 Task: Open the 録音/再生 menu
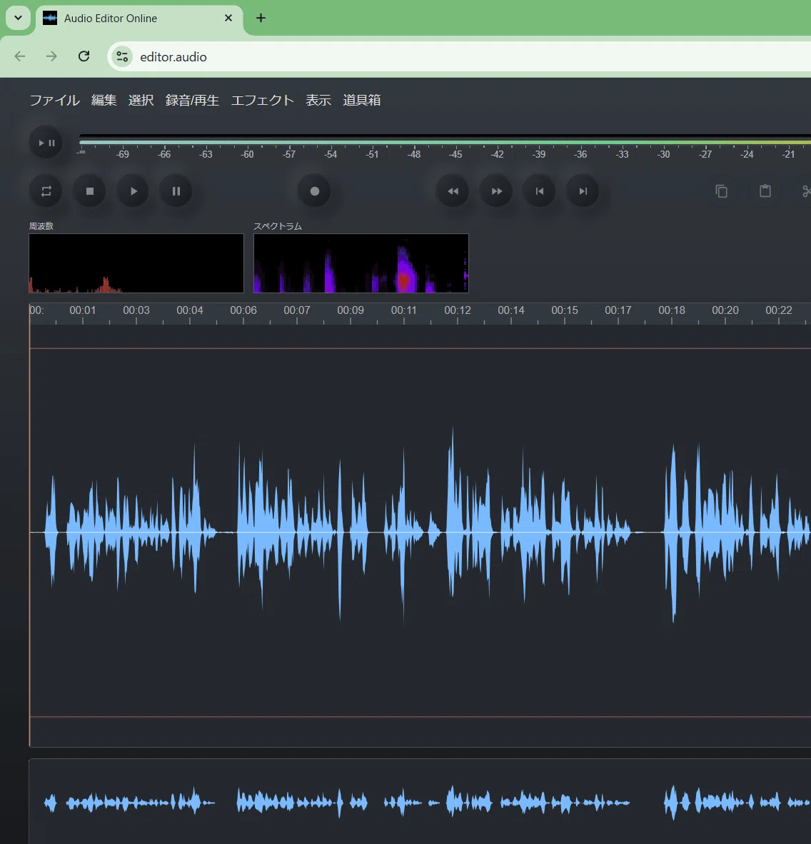pos(192,100)
